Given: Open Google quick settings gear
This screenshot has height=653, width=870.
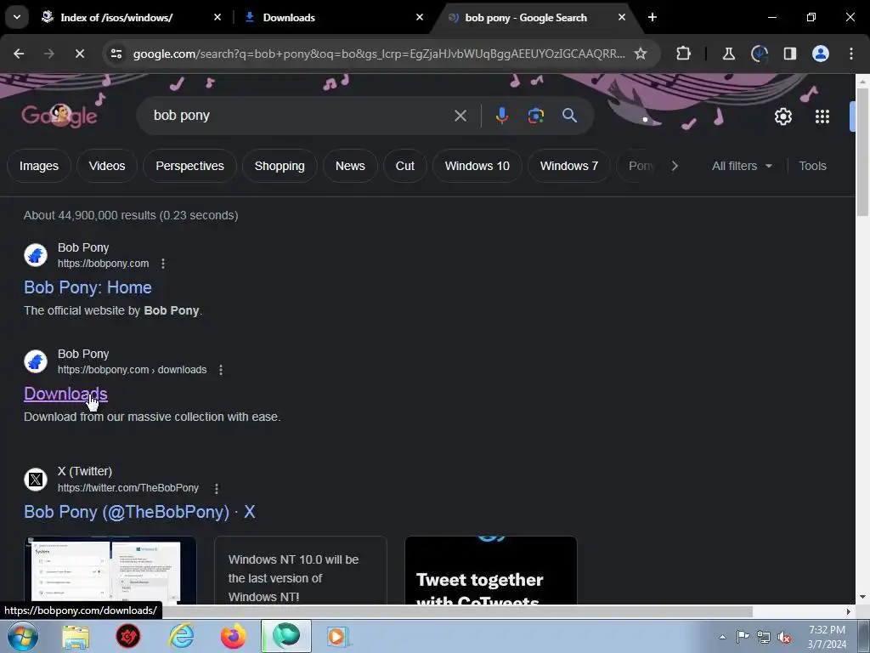Looking at the screenshot, I should [782, 116].
